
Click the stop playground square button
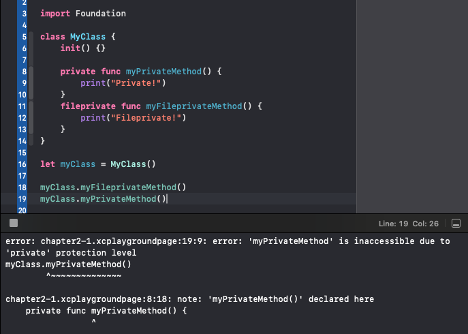pyautogui.click(x=13, y=223)
